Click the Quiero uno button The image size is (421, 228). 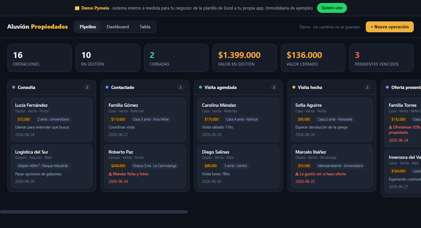click(x=332, y=8)
